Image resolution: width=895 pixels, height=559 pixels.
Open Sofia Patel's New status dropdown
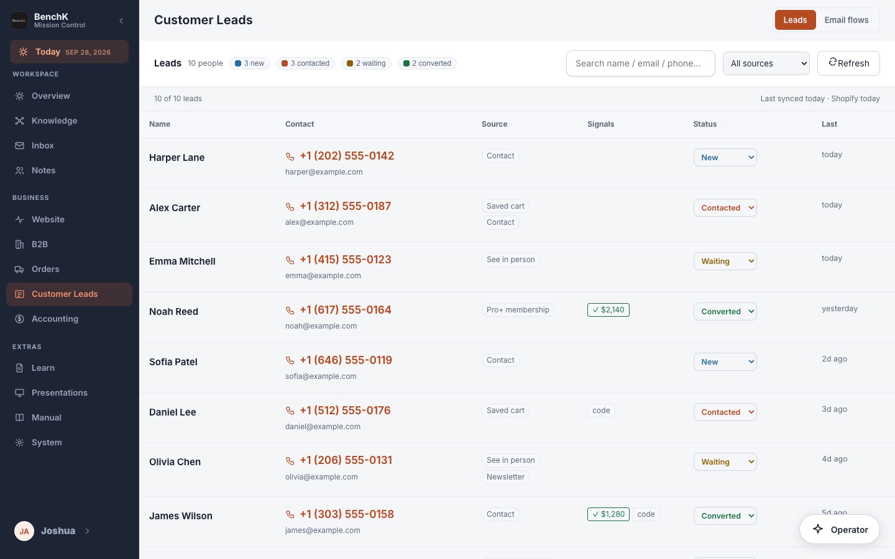pyautogui.click(x=725, y=362)
